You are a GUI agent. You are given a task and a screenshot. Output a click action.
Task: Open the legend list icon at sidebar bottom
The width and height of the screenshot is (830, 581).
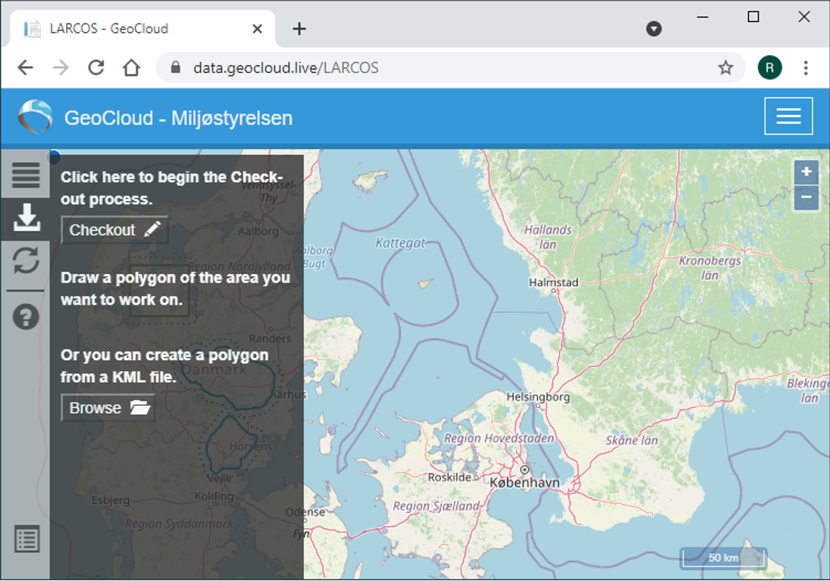pos(27,539)
